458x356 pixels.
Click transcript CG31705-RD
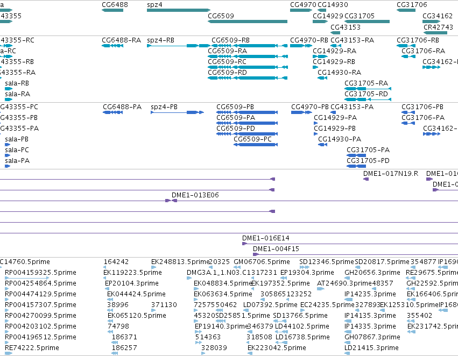tap(367, 94)
